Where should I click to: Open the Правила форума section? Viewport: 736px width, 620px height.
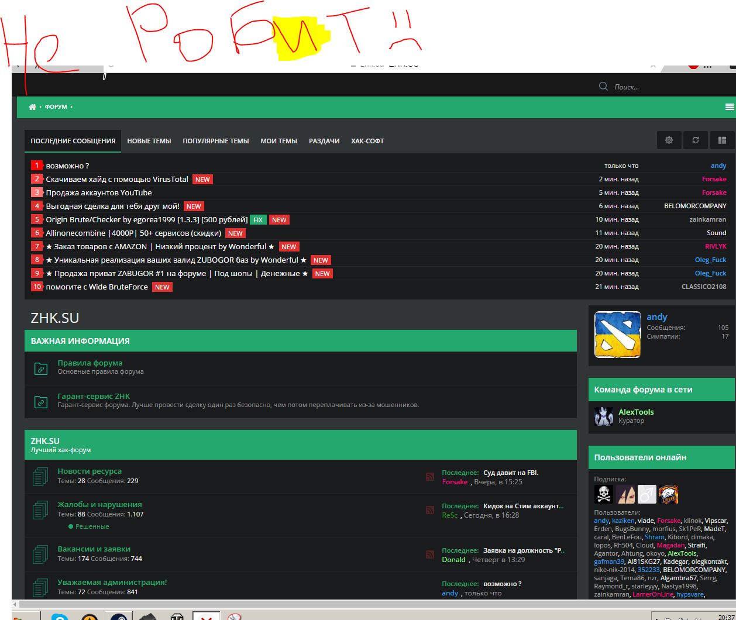tap(90, 363)
